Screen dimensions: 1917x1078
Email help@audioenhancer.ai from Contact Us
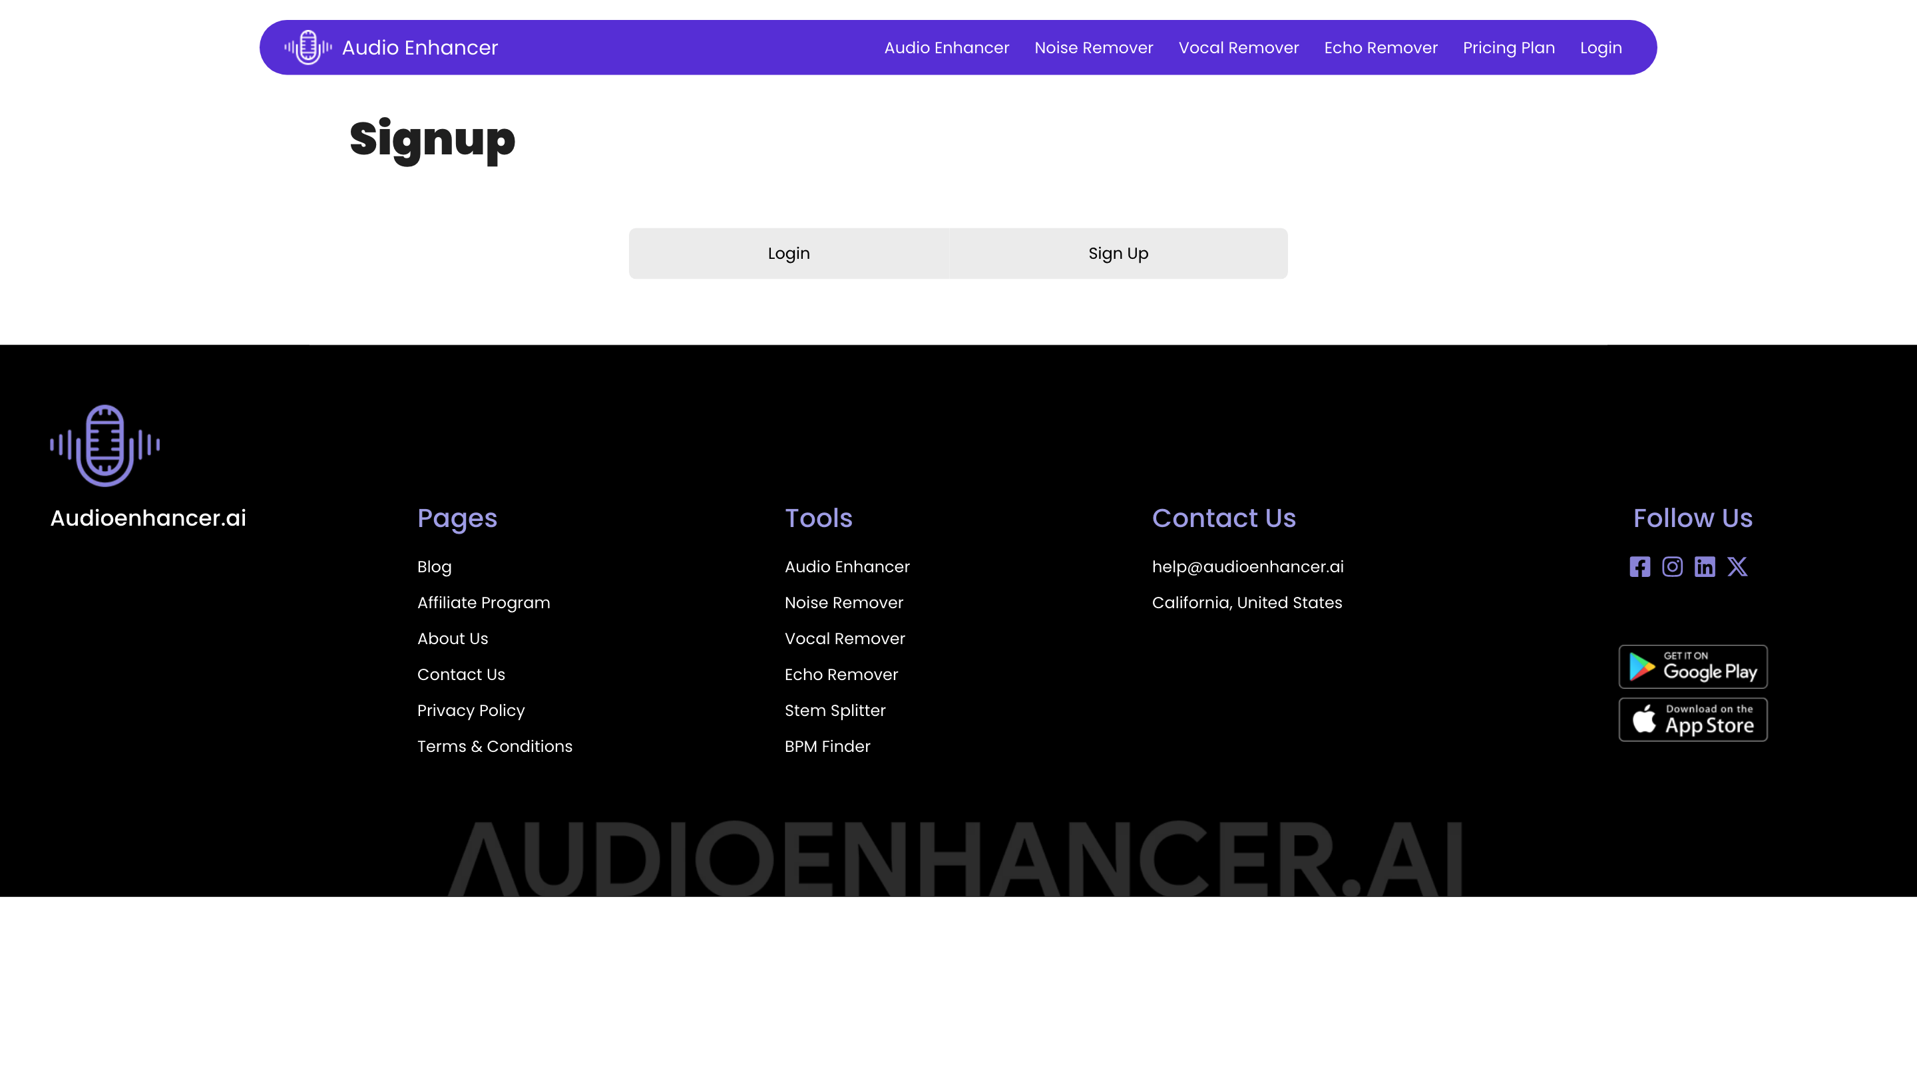(1247, 566)
